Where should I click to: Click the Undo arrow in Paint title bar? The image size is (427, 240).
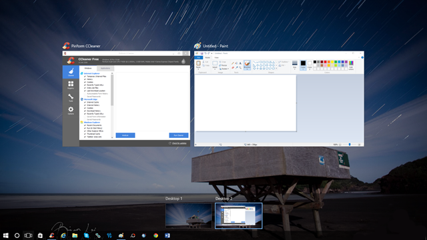click(205, 53)
